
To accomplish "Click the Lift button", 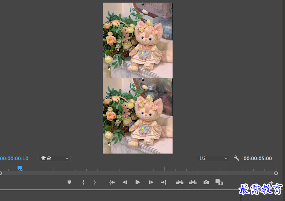I will point(180,182).
